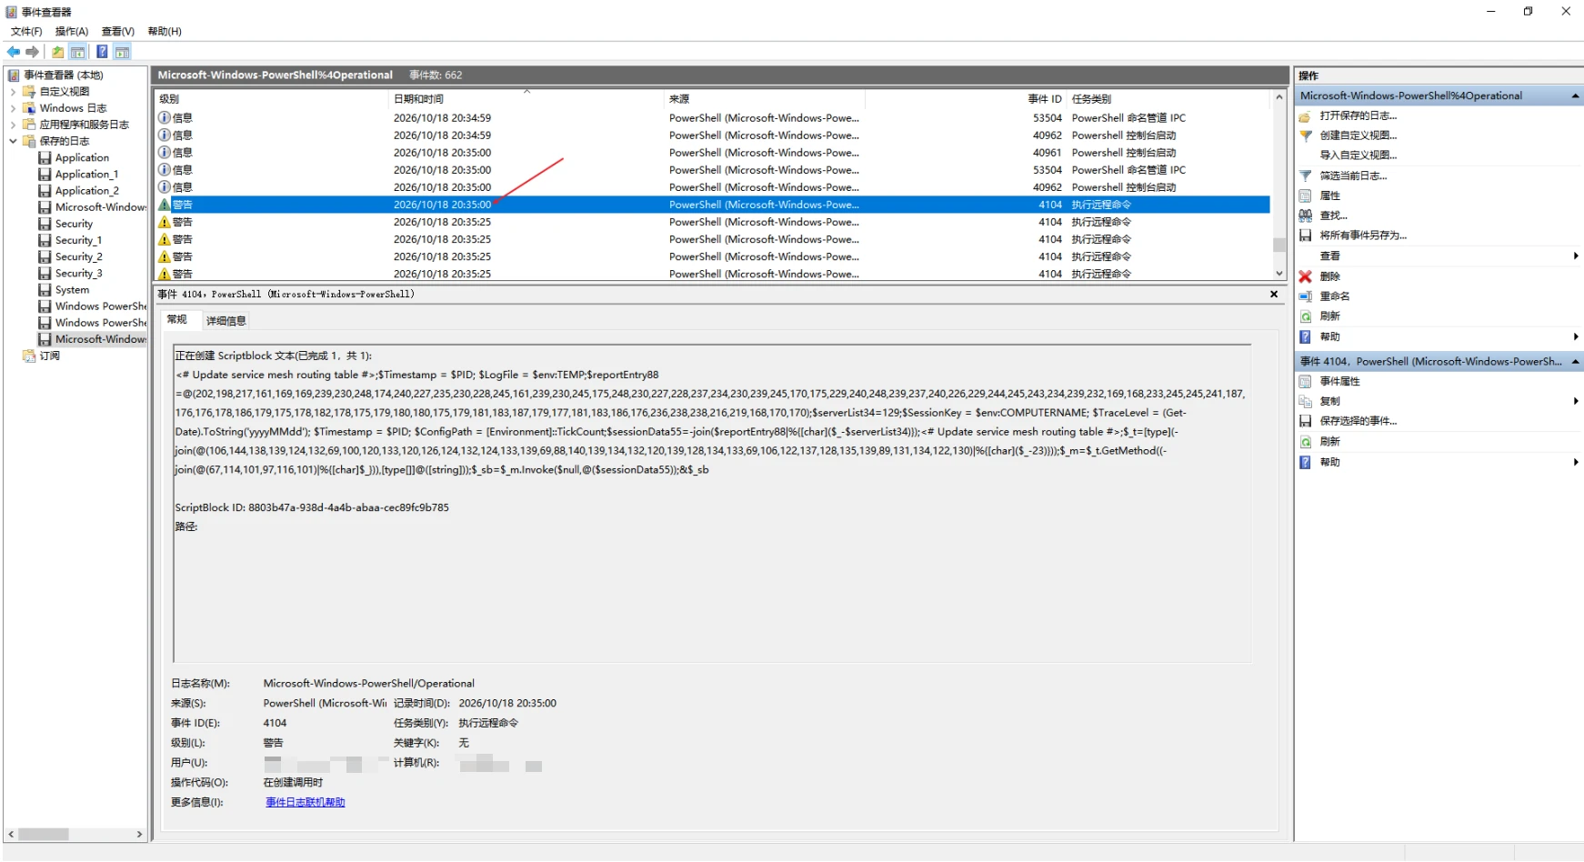The width and height of the screenshot is (1584, 862).
Task: Expand the Windows 日志 tree node
Action: [x=13, y=108]
